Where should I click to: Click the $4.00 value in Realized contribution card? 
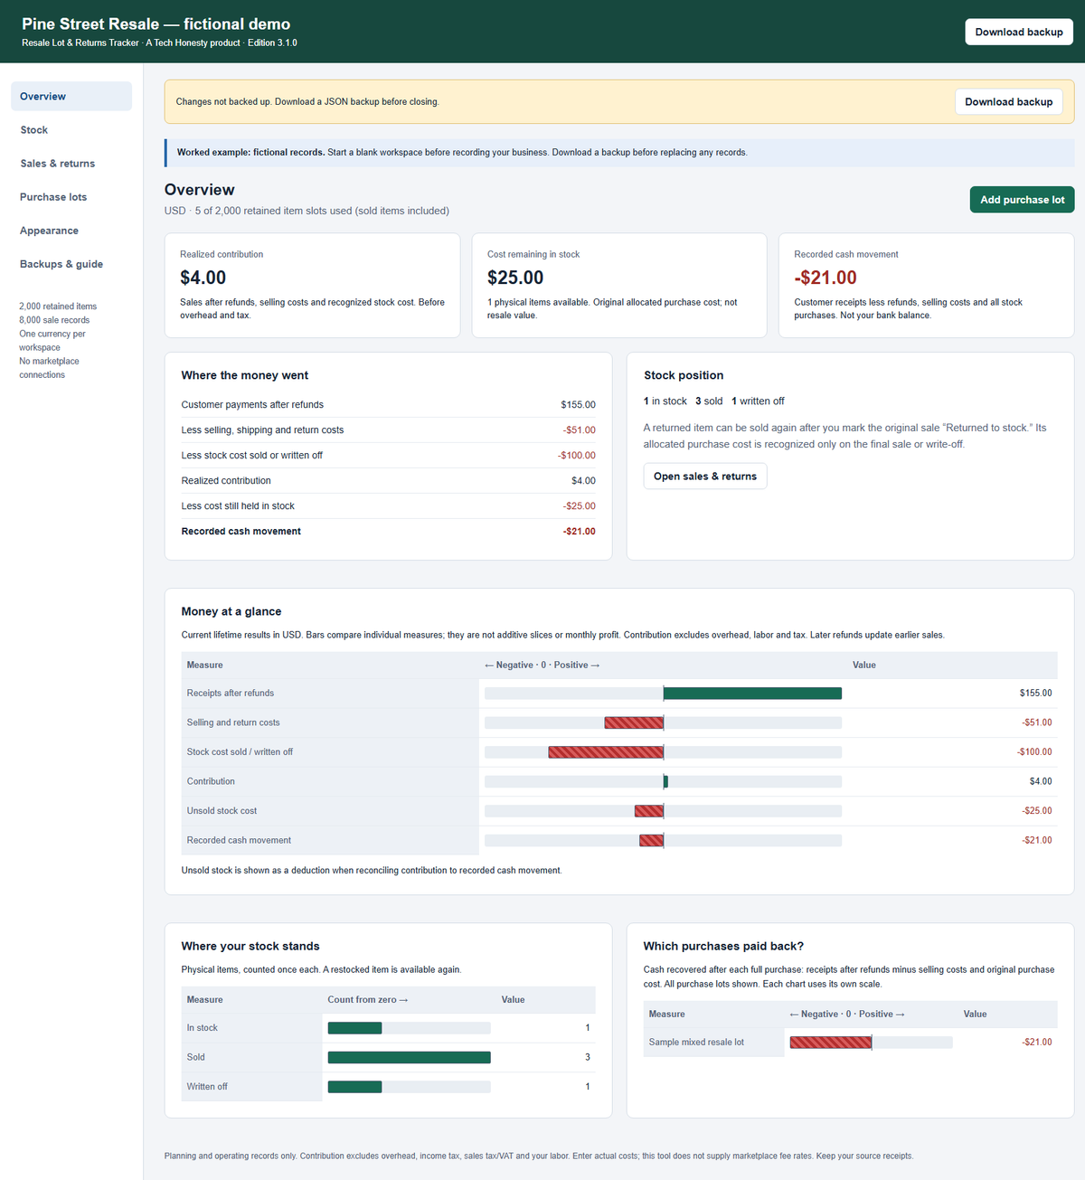coord(203,278)
